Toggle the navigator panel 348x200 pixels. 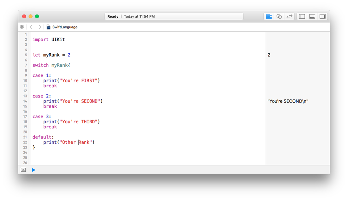(x=302, y=16)
